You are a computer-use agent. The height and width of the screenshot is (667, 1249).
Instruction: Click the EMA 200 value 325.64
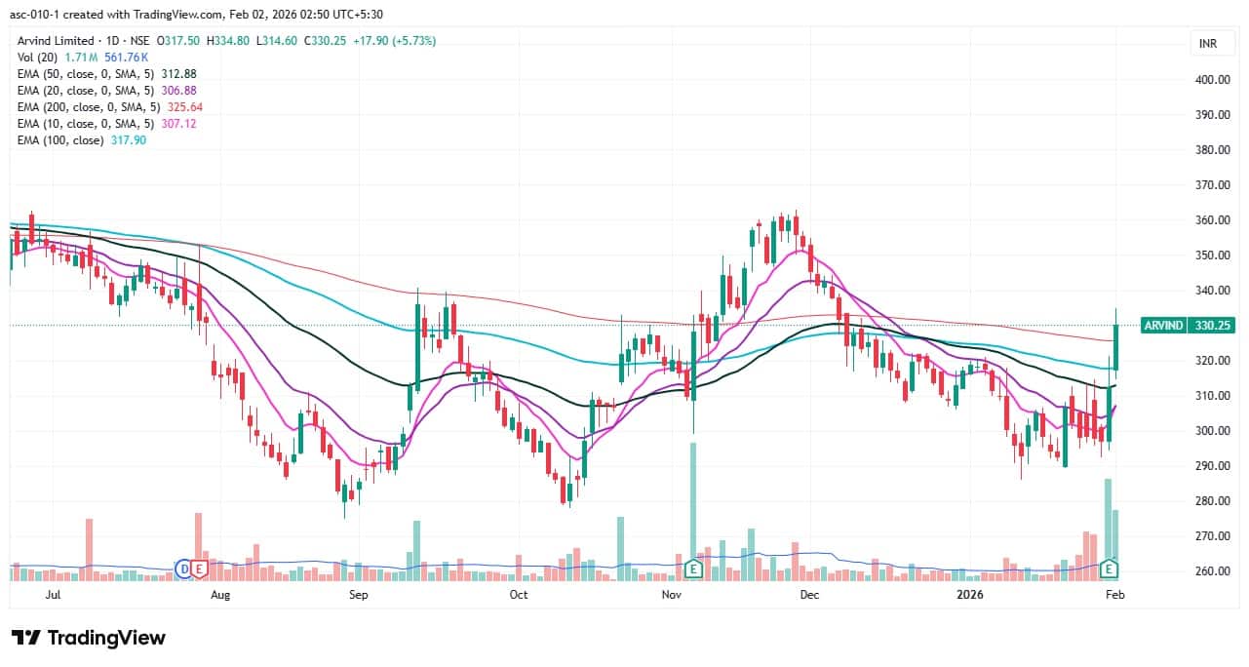coord(187,107)
